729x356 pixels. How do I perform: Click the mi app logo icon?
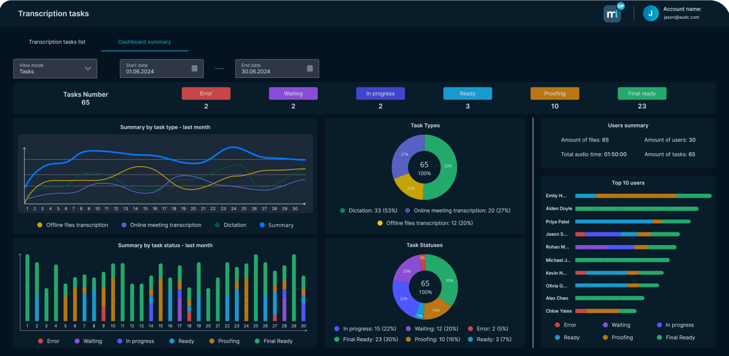[612, 14]
